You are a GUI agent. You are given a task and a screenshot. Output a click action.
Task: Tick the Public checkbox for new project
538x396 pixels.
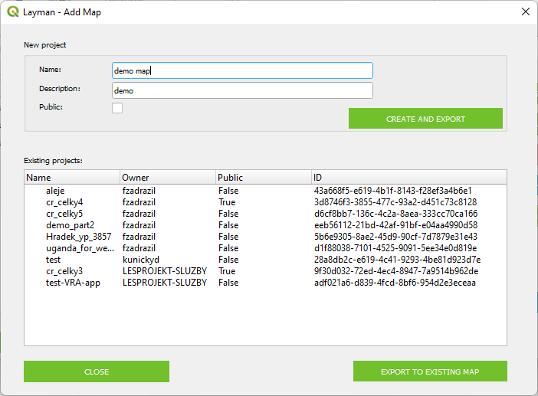pos(117,108)
